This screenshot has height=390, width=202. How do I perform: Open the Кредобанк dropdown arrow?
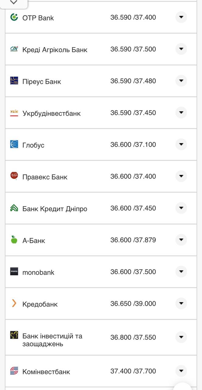[x=181, y=303]
